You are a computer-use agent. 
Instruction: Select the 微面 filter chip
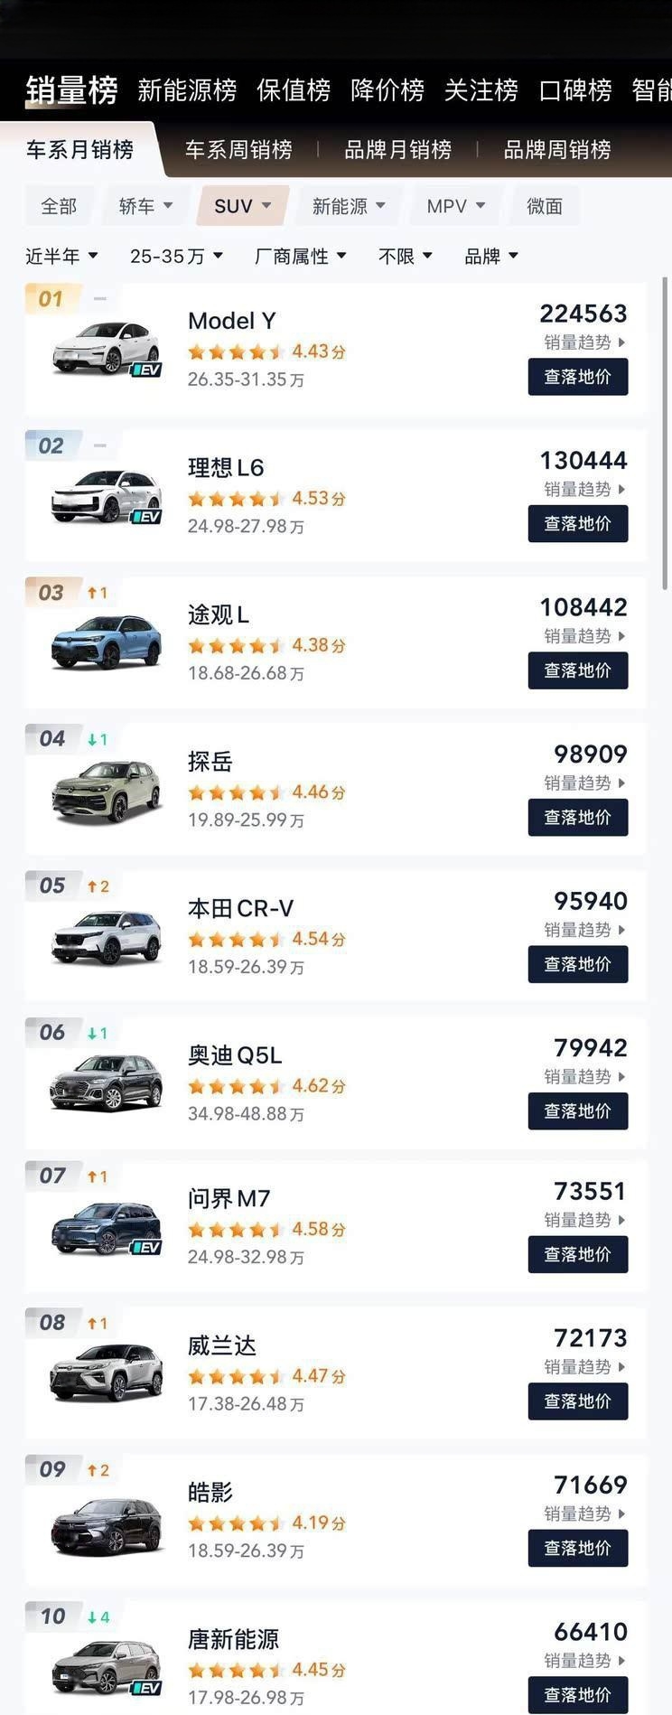click(545, 206)
